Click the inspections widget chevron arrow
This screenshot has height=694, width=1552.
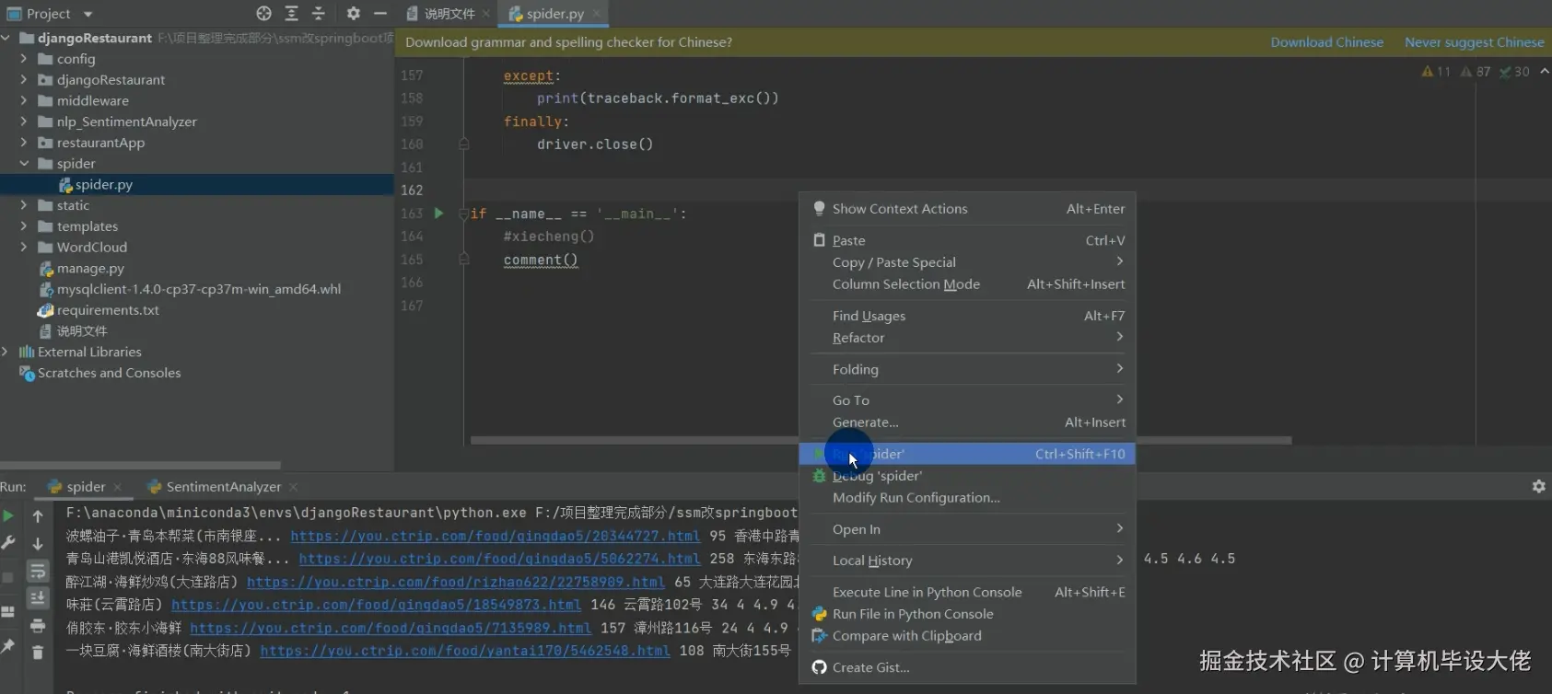[1545, 72]
